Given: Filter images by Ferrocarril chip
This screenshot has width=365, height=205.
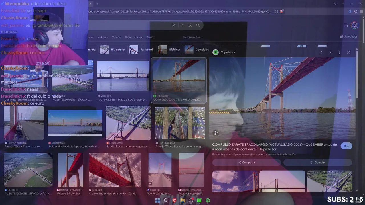Looking at the screenshot, I should coord(142,50).
